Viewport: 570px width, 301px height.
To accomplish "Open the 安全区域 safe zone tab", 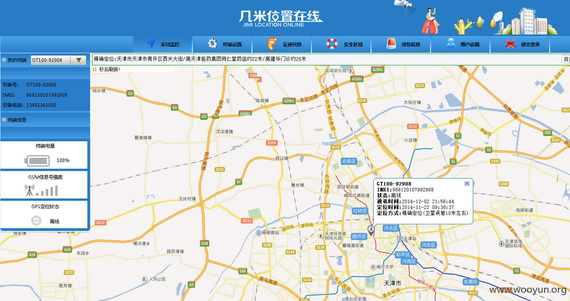I will (342, 44).
